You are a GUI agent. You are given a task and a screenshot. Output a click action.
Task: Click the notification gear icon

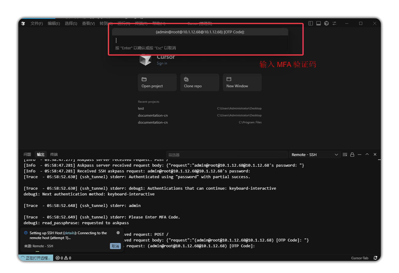(118, 233)
